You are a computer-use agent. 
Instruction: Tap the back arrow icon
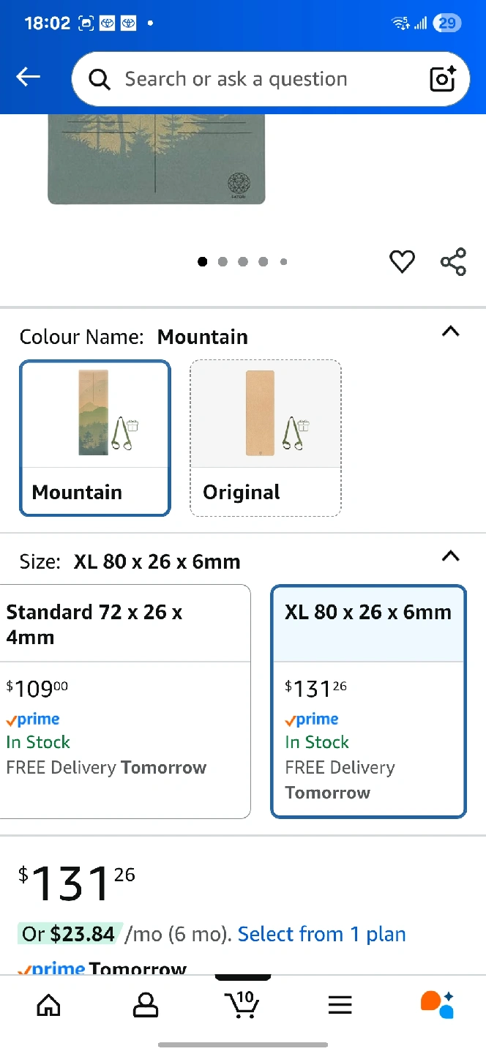coord(29,77)
